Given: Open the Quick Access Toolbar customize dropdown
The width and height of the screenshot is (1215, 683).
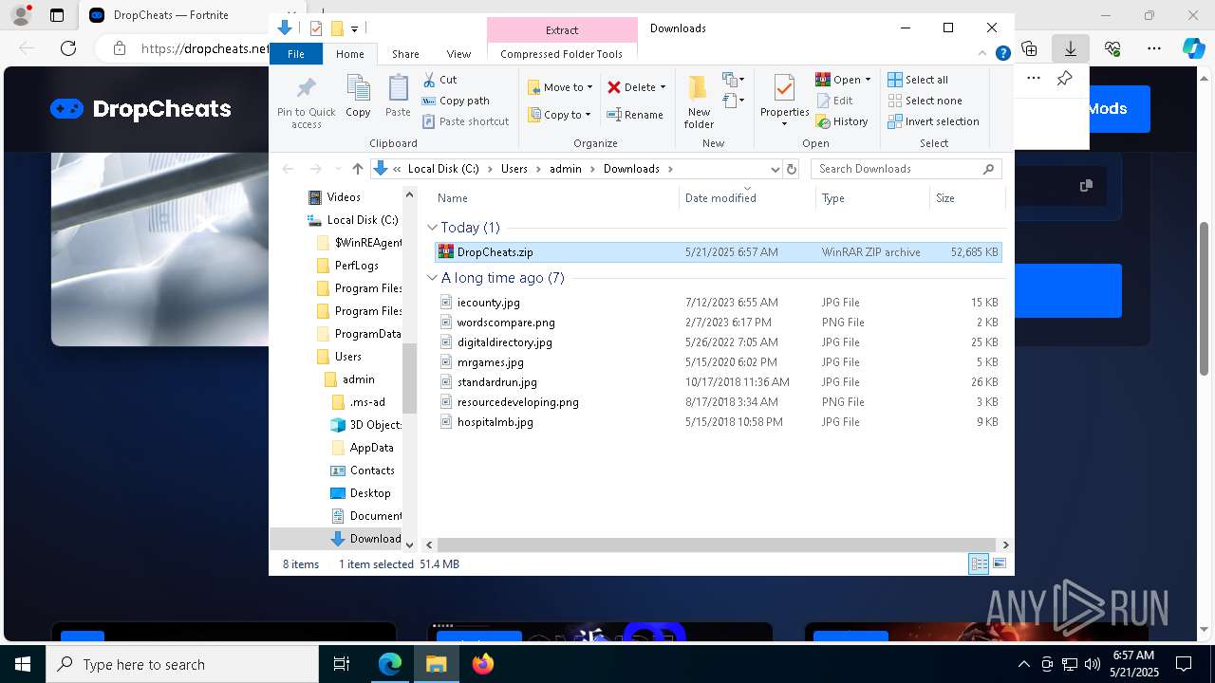Looking at the screenshot, I should (354, 29).
